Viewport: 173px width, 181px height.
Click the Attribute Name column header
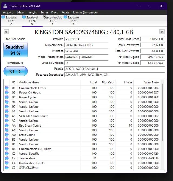[49, 82]
